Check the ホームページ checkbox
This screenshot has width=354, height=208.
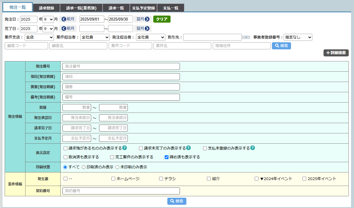pyautogui.click(x=113, y=179)
